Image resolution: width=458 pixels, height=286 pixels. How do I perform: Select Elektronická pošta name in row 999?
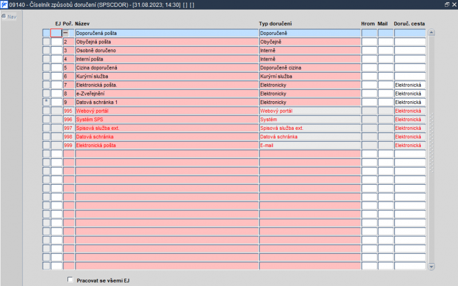(167, 145)
